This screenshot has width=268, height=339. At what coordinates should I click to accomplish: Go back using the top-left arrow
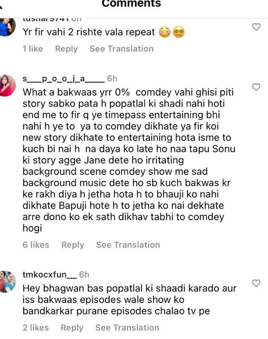(x=1, y=5)
